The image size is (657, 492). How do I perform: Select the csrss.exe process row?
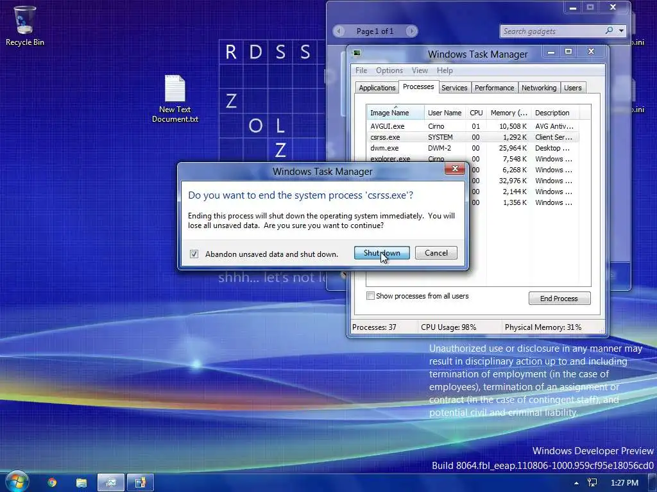click(x=472, y=137)
